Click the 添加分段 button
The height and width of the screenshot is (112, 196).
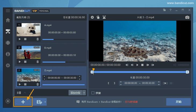pos(75,93)
